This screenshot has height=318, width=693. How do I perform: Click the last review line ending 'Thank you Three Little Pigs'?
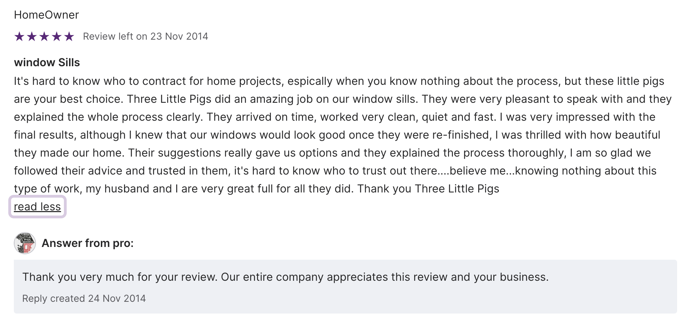[256, 189]
